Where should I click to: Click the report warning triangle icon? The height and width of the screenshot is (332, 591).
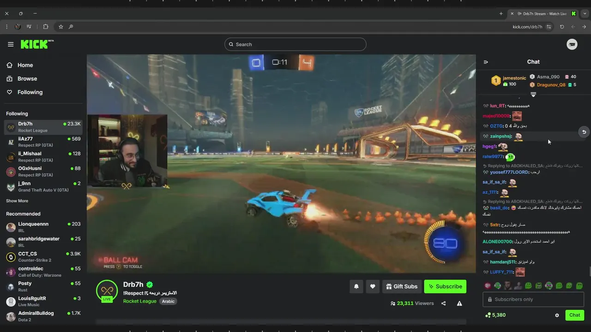click(x=459, y=303)
